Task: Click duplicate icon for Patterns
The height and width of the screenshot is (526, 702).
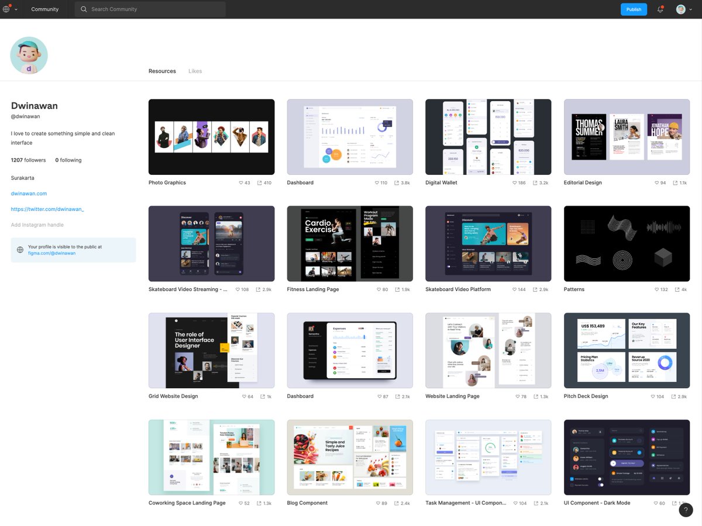Action: [677, 290]
